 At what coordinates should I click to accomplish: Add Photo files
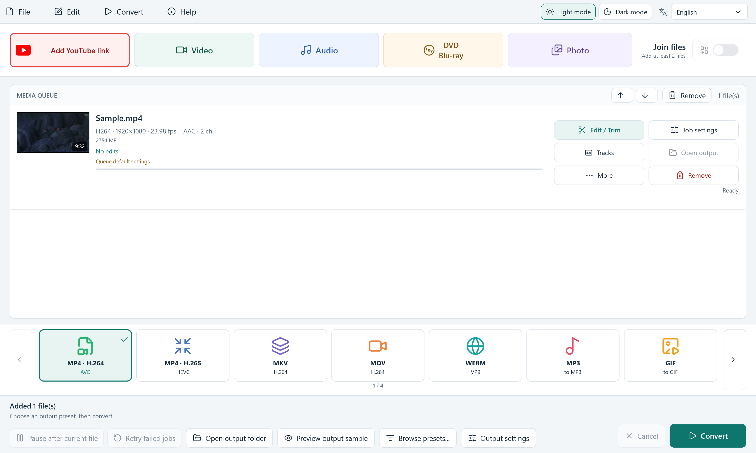570,50
